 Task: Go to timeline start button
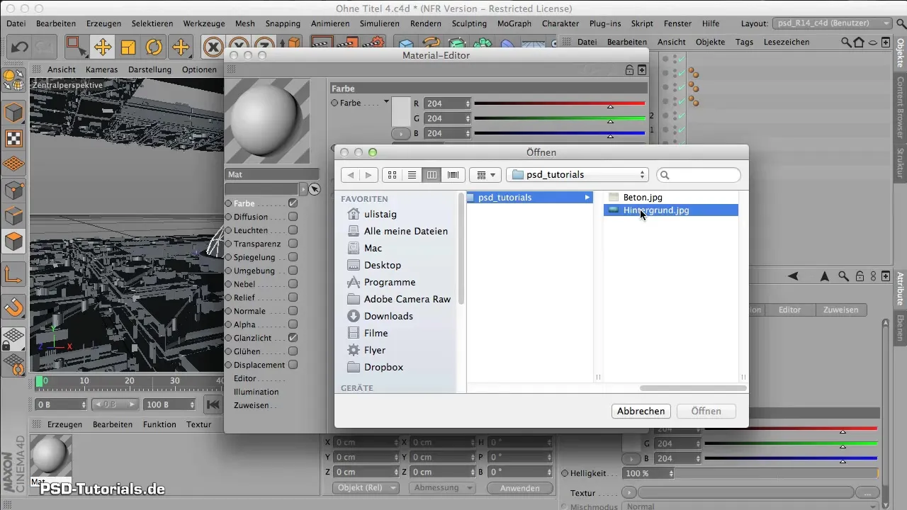pos(212,404)
